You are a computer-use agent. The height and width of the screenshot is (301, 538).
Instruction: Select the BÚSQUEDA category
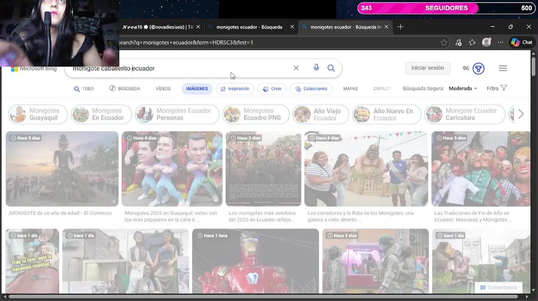[x=124, y=89]
